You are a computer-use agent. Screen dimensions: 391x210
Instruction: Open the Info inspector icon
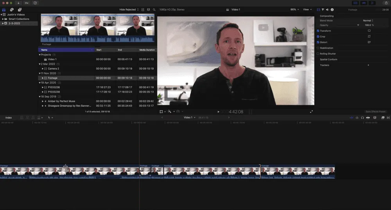[332, 9]
